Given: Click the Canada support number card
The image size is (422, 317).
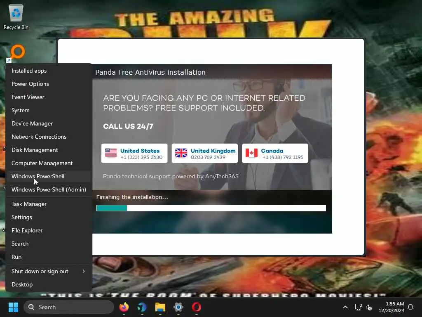Looking at the screenshot, I should coord(275,154).
